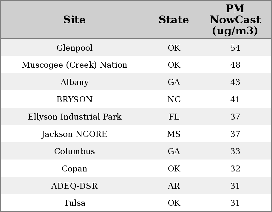This screenshot has width=272, height=212.
Task: Click the PM value 54 for Glenpool
Action: click(235, 48)
